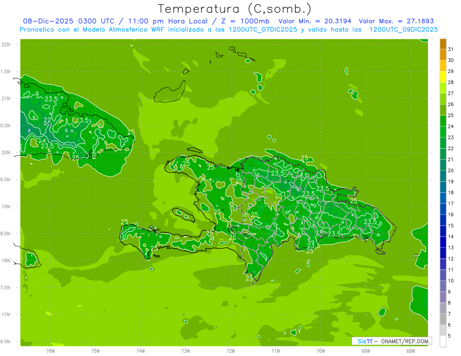
Task: Select the legend number 31
Action: (451, 49)
